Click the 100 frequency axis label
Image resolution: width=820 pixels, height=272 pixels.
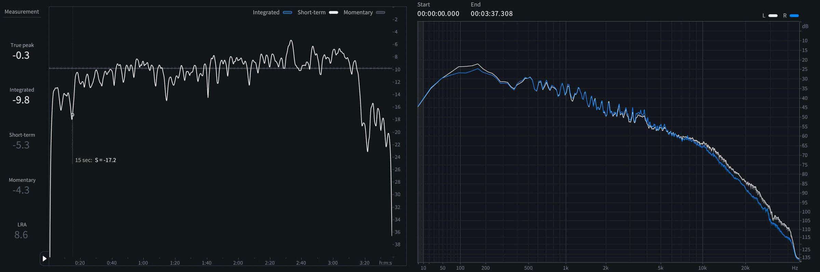pos(460,268)
